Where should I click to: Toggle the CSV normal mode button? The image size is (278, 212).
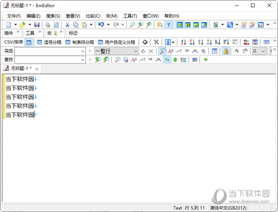click(x=29, y=42)
